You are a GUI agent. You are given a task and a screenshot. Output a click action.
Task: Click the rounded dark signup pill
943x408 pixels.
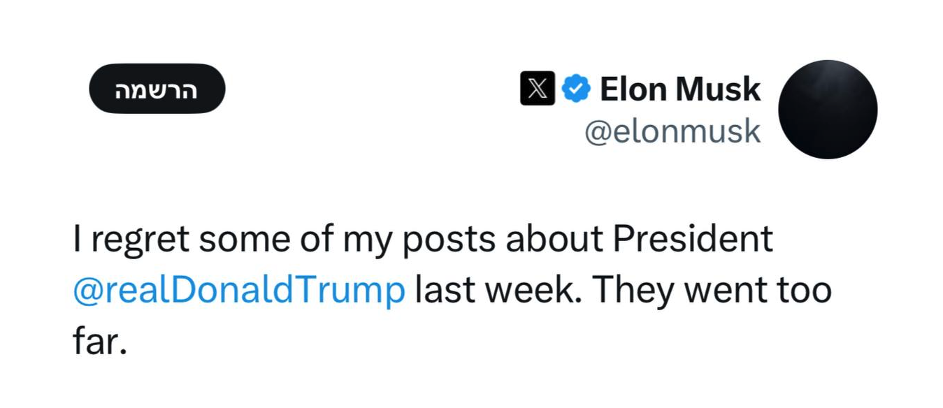[x=157, y=88]
